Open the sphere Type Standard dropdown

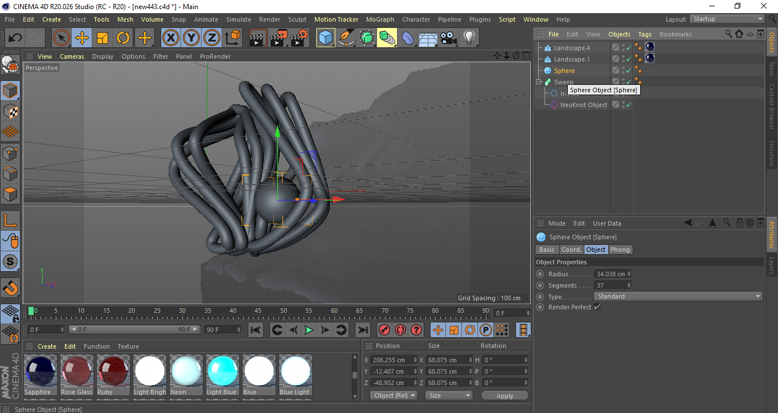pyautogui.click(x=678, y=296)
